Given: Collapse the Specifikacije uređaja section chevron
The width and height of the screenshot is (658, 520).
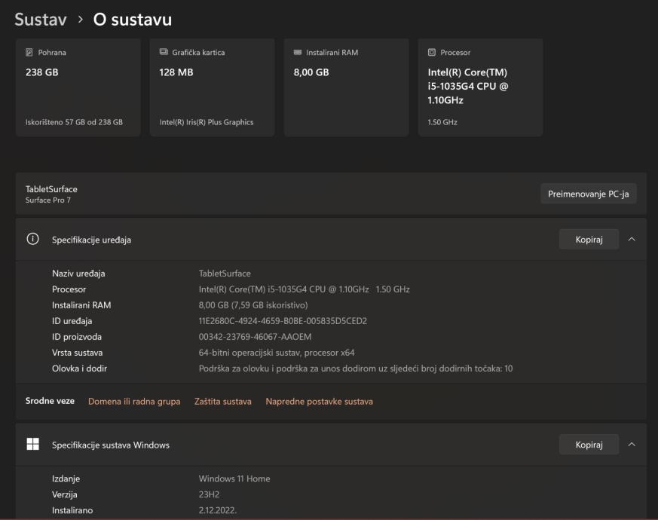Looking at the screenshot, I should click(x=632, y=240).
